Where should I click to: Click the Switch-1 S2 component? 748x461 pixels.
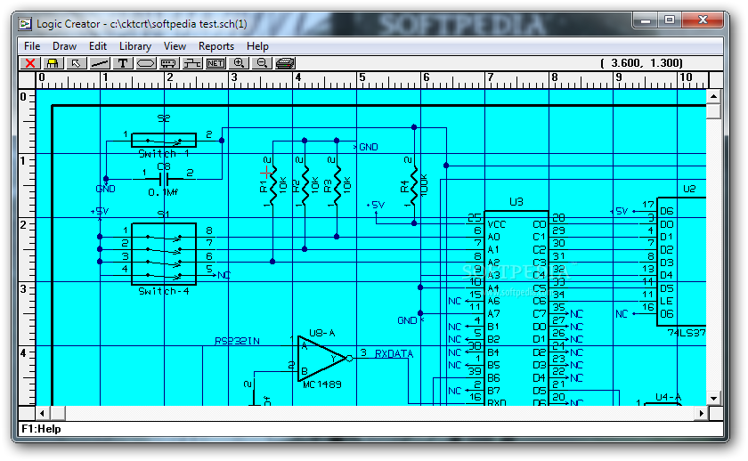point(164,140)
